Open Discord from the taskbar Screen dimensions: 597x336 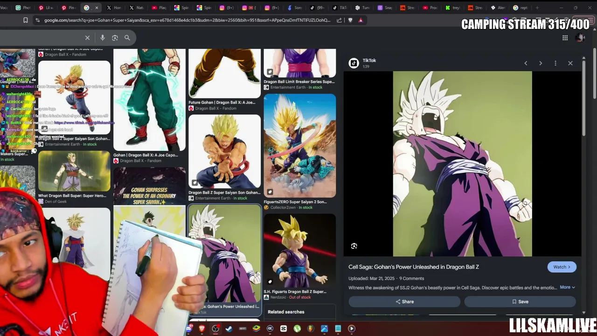(x=189, y=329)
